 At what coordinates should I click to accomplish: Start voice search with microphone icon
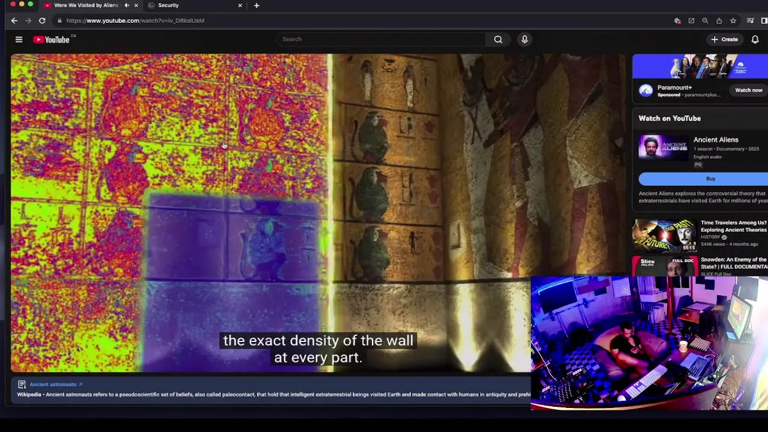[x=524, y=40]
